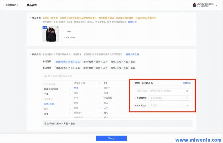Select the POLO衫 leaf category
This screenshot has height=143, width=223.
point(108,98)
